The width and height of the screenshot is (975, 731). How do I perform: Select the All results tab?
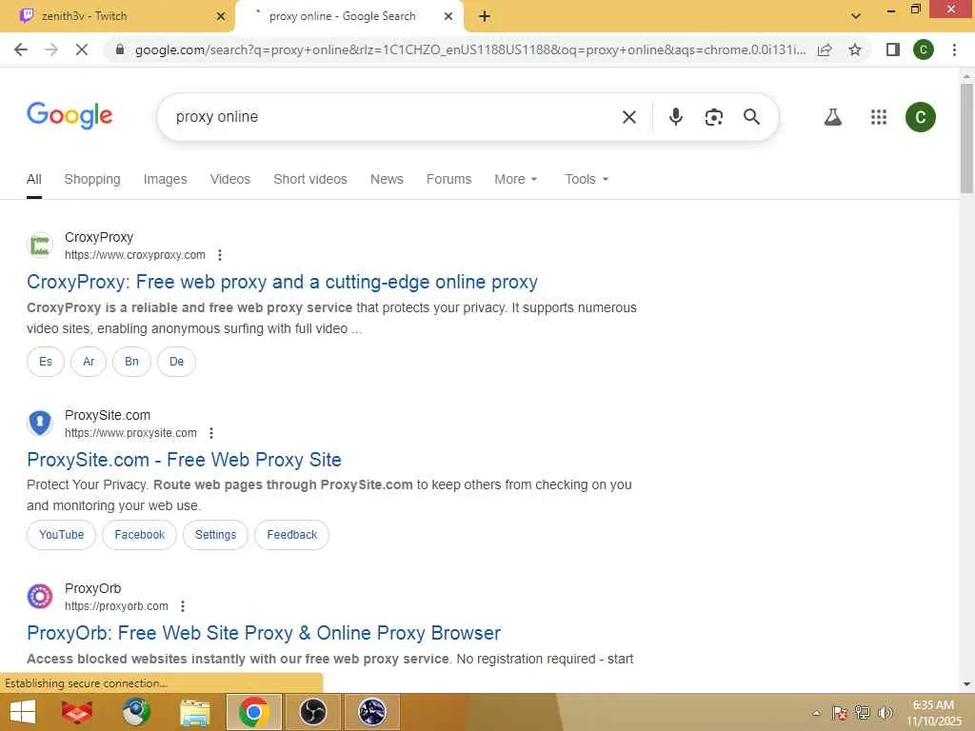click(34, 179)
